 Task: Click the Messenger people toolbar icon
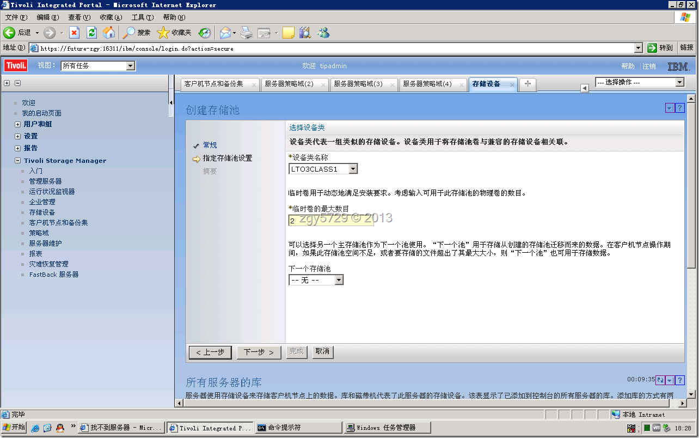click(323, 33)
